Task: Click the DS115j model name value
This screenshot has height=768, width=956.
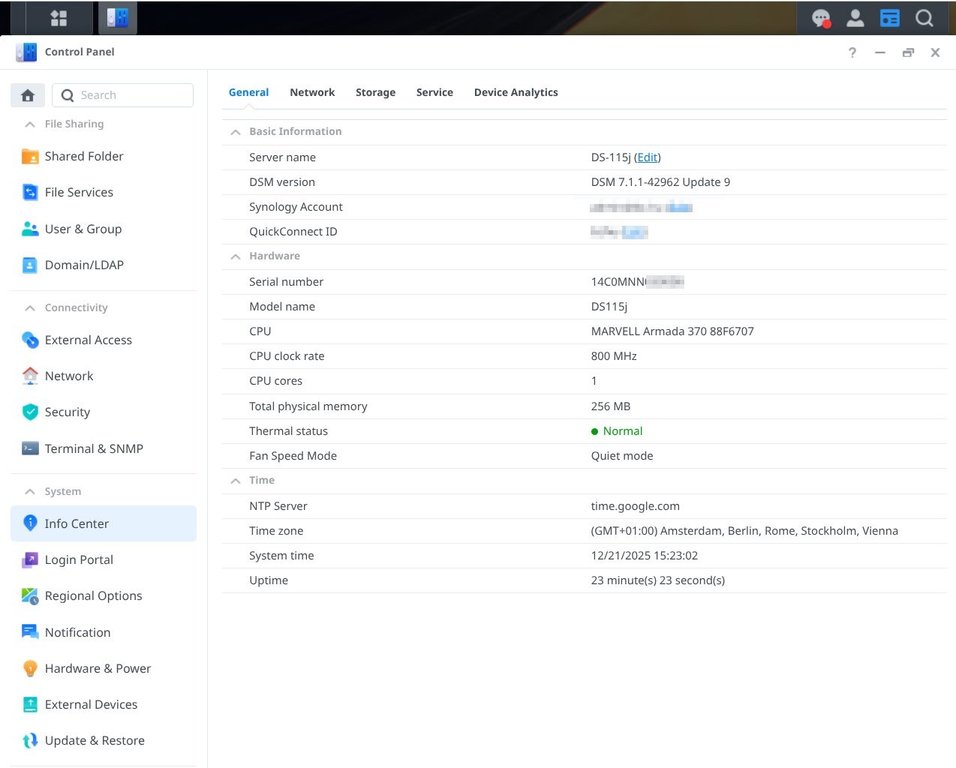Action: [609, 307]
